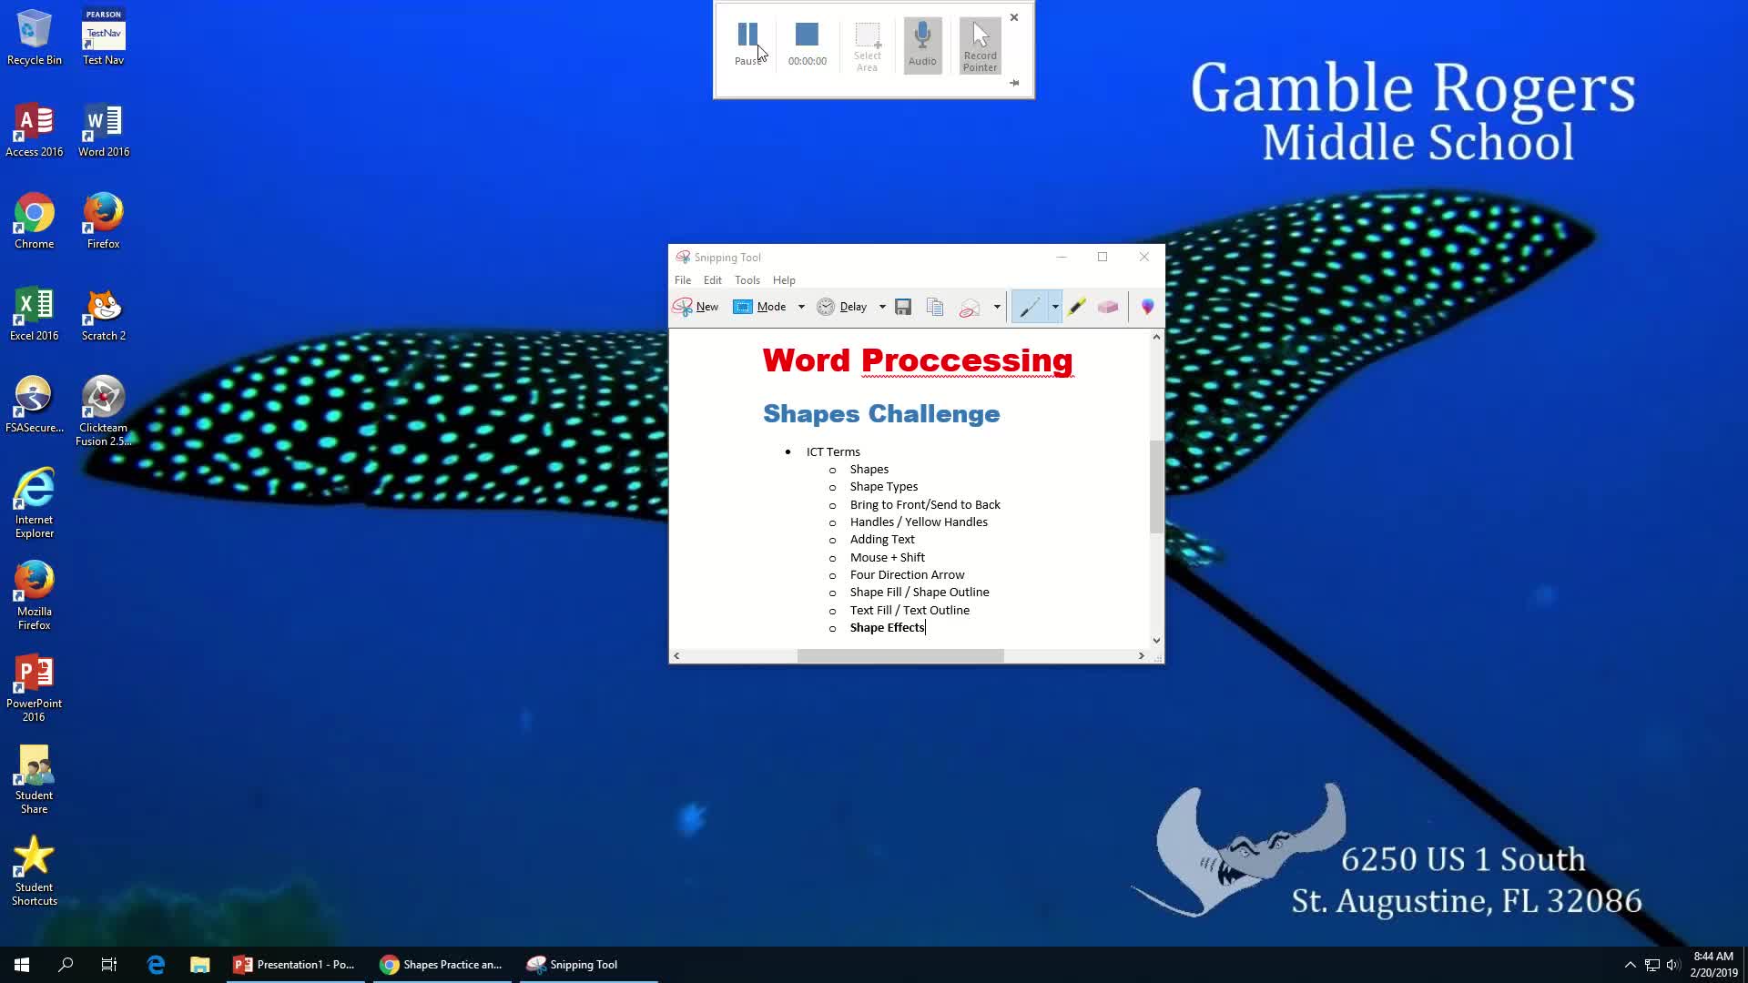The width and height of the screenshot is (1748, 983).
Task: Open the Edit menu
Action: (713, 280)
